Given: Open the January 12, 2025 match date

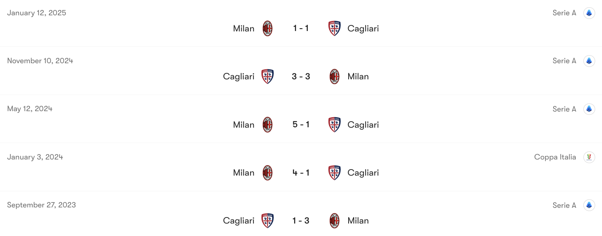Looking at the screenshot, I should pyautogui.click(x=36, y=12).
